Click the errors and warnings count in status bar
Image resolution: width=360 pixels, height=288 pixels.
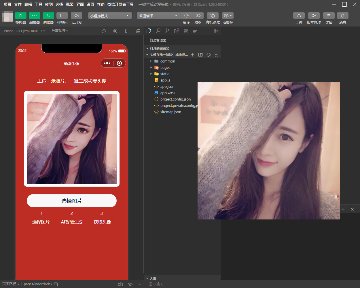[156, 284]
